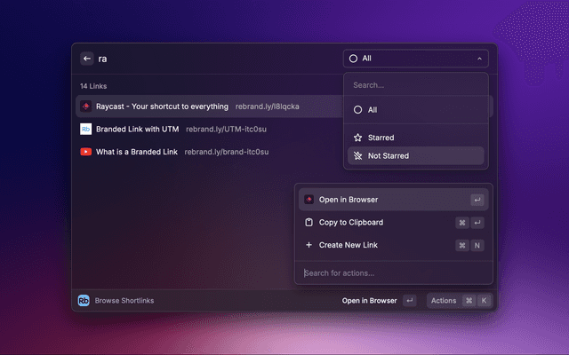Screen dimensions: 569x355
Task: Click the clipboard icon in actions panel
Action: pos(309,222)
